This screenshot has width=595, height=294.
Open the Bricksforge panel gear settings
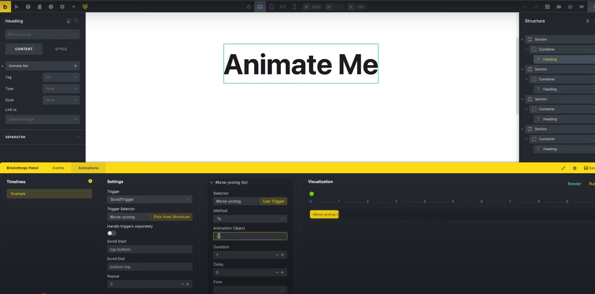click(x=575, y=168)
